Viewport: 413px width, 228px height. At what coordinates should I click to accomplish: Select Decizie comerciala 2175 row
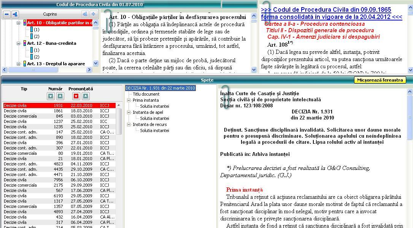tap(59, 185)
